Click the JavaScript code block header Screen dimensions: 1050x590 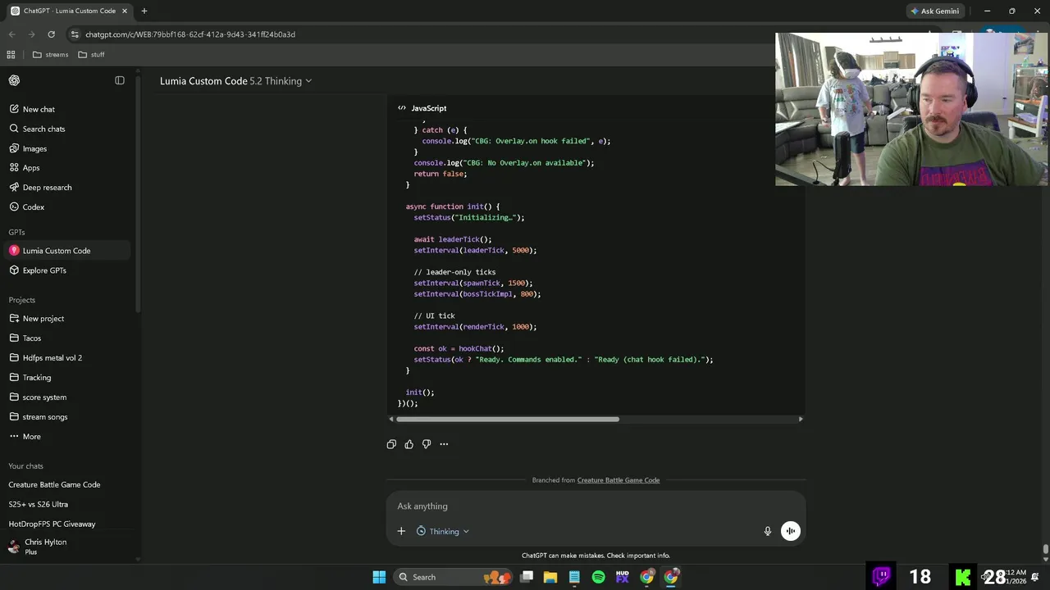[x=422, y=108]
